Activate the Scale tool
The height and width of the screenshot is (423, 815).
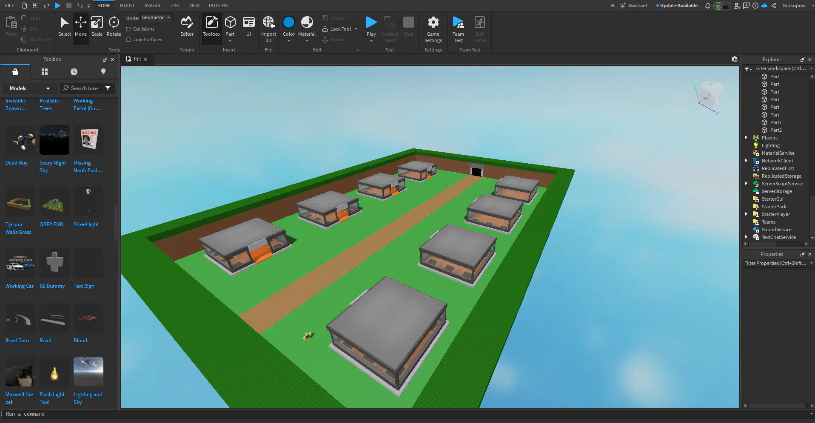[x=97, y=26]
